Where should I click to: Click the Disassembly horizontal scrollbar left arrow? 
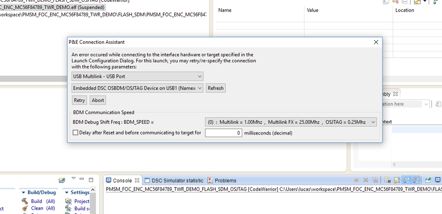point(394,164)
